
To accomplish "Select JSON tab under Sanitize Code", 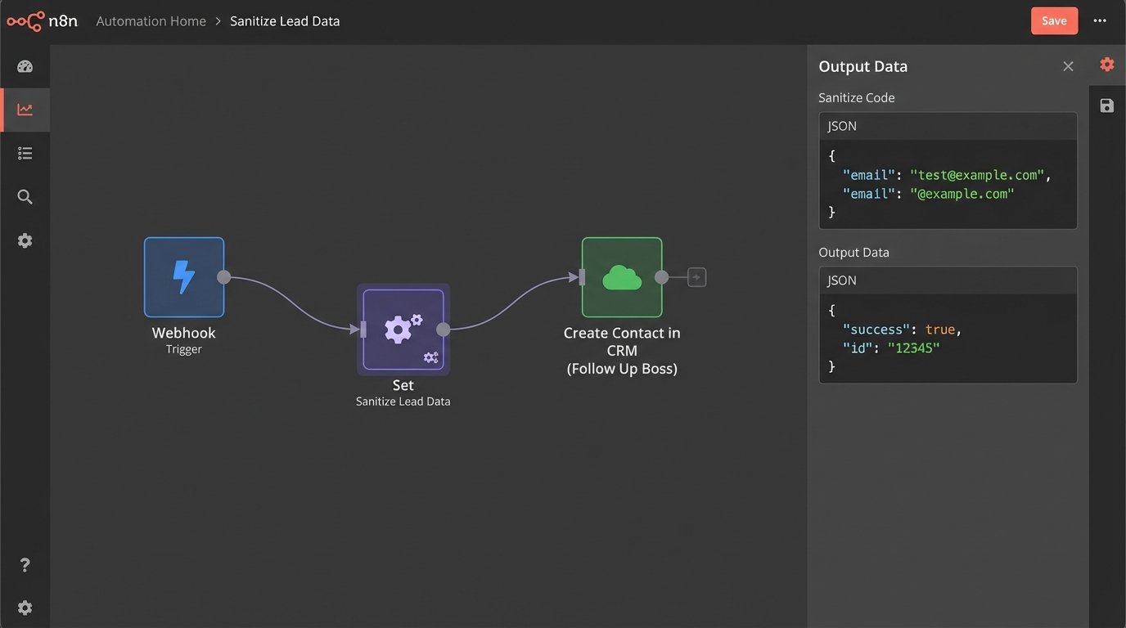I will click(x=843, y=126).
